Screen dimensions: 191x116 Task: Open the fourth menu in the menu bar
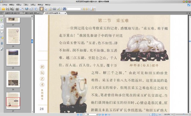pyautogui.click(x=26, y=5)
